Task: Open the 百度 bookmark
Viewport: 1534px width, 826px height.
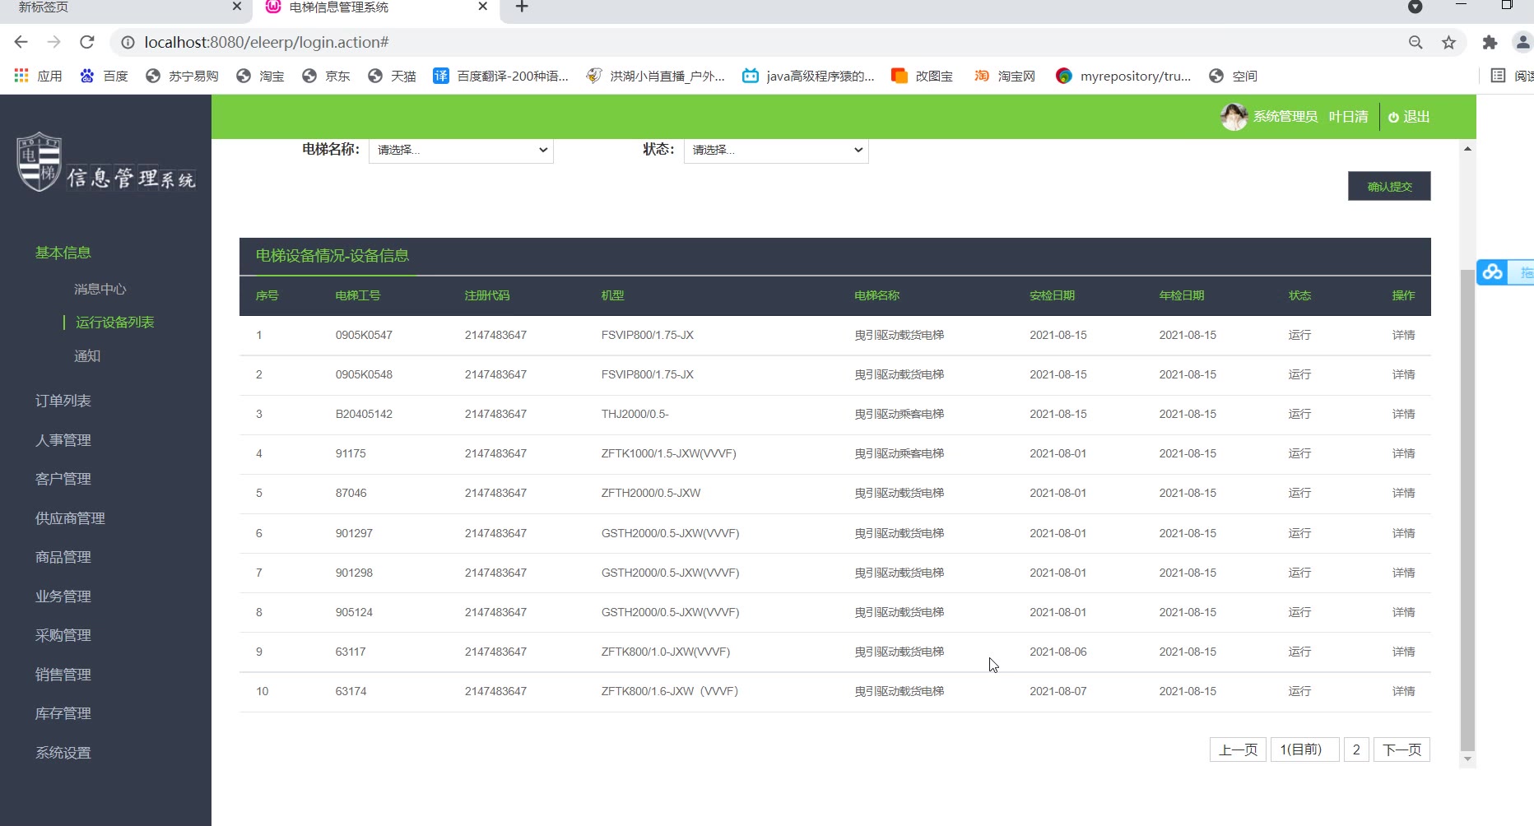Action: click(x=104, y=76)
